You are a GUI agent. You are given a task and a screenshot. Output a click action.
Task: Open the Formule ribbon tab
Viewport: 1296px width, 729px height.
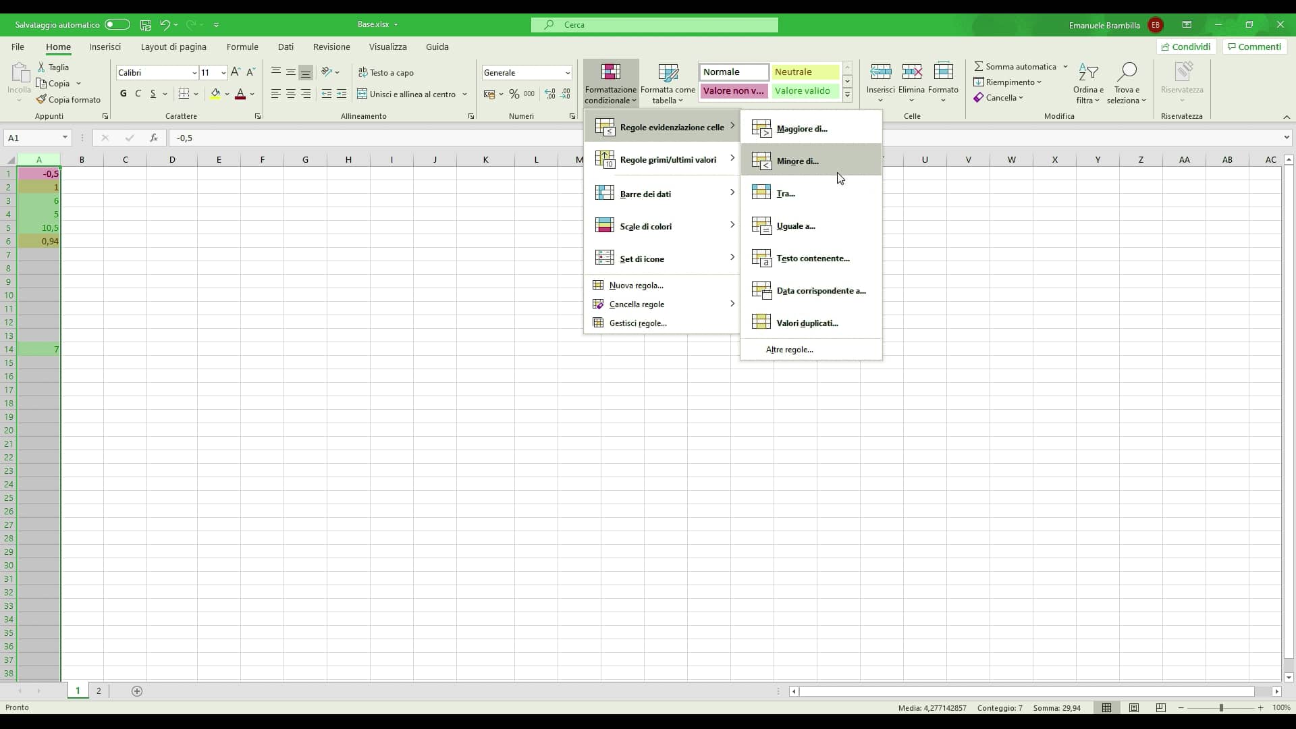click(x=242, y=47)
